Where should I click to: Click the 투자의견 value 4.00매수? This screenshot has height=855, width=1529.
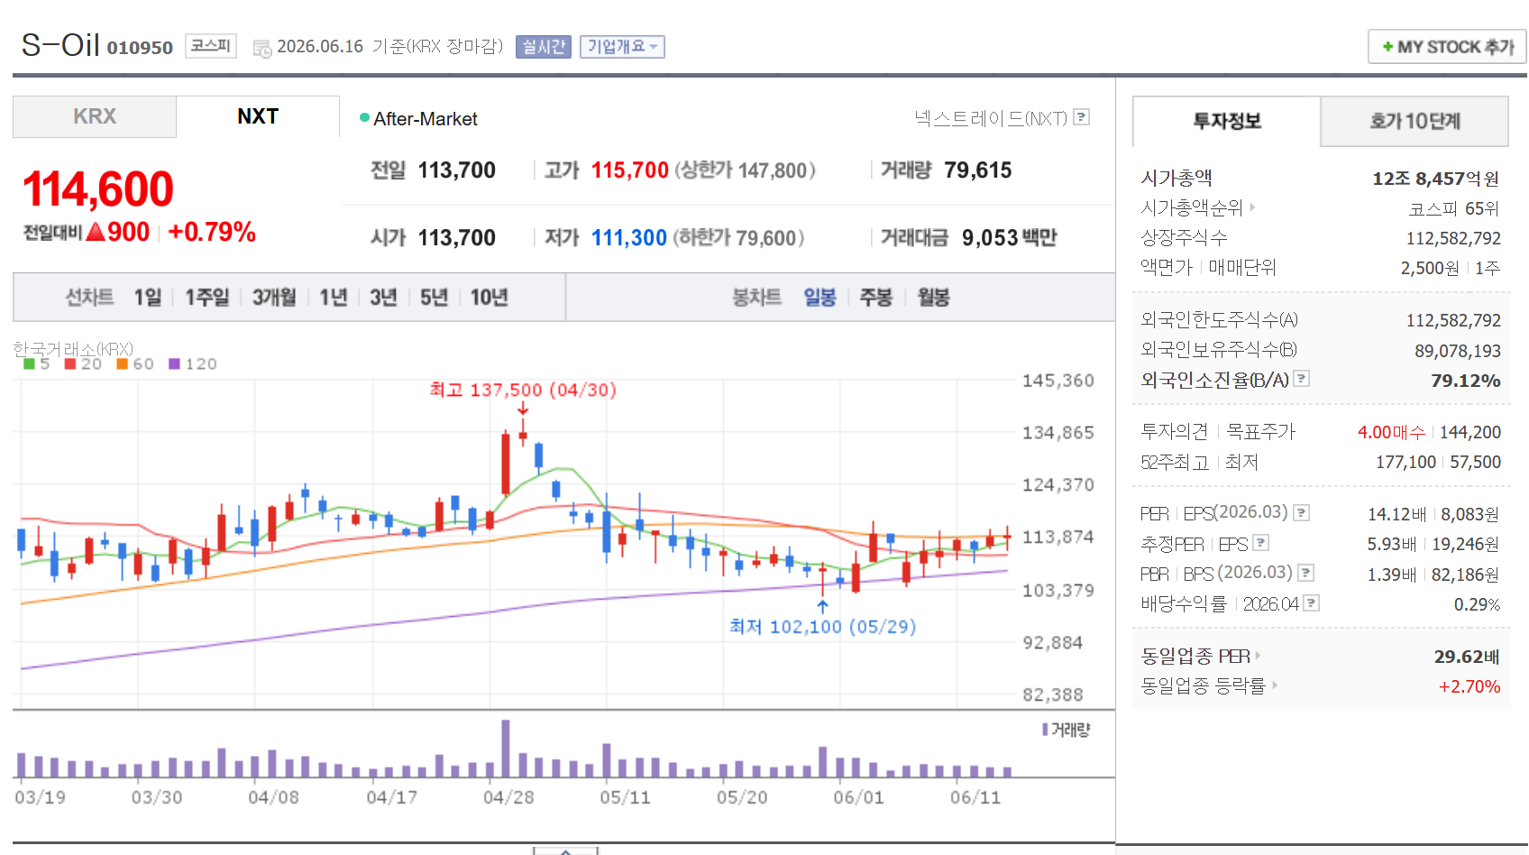coord(1391,432)
